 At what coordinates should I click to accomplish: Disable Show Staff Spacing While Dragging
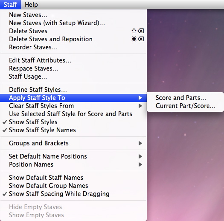coord(73,194)
